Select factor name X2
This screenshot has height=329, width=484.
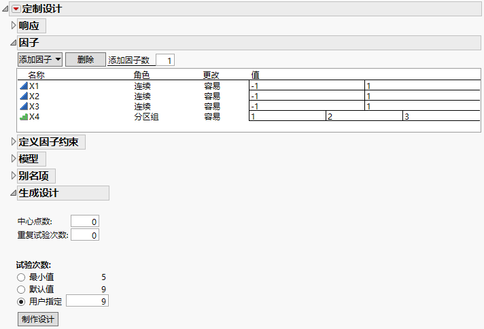click(34, 96)
